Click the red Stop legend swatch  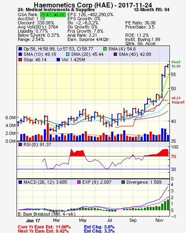point(20,60)
